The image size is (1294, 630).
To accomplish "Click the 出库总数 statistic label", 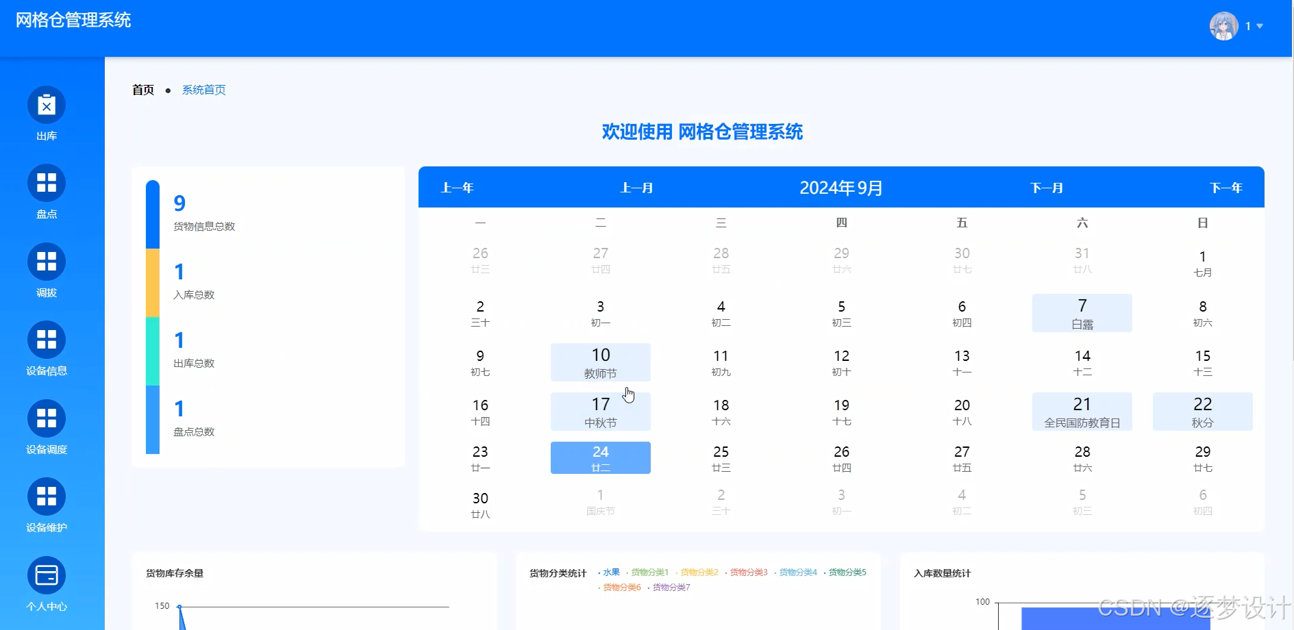I will coord(194,363).
